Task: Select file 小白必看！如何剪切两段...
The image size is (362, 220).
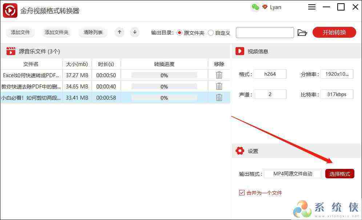Action: tap(31, 98)
